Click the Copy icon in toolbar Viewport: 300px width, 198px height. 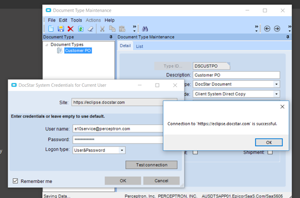click(112, 29)
